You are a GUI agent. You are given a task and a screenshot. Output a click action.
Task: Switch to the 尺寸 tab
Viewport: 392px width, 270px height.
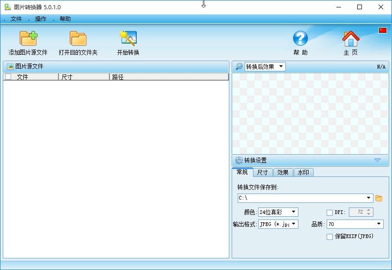[263, 172]
